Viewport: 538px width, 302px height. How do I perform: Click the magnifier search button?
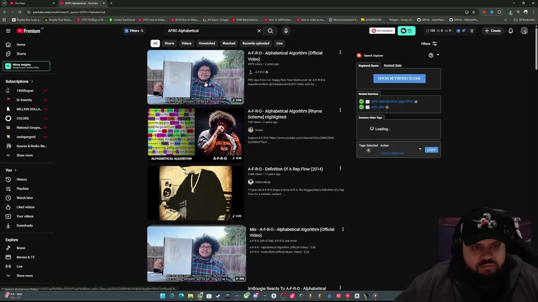coord(270,31)
